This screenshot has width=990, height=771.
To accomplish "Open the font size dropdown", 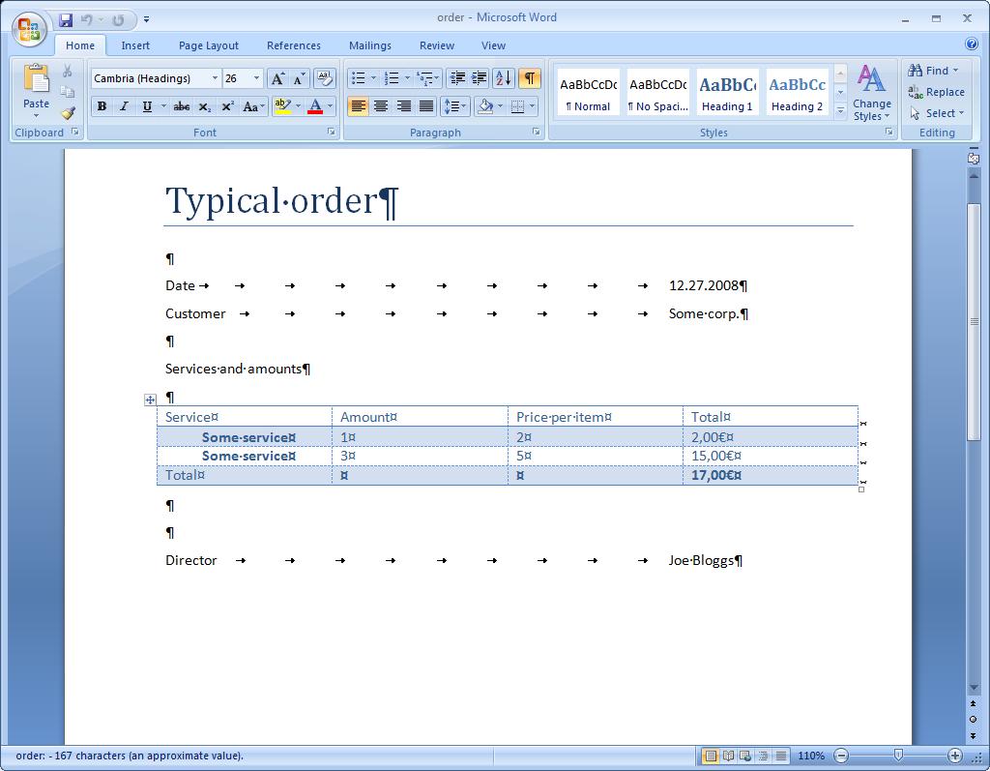I will 256,78.
